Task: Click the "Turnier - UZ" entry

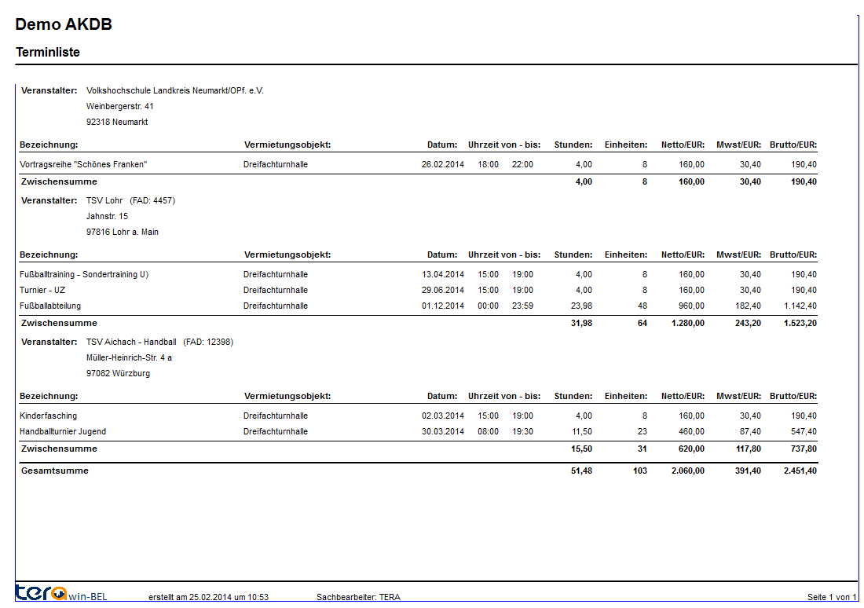Action: point(42,290)
